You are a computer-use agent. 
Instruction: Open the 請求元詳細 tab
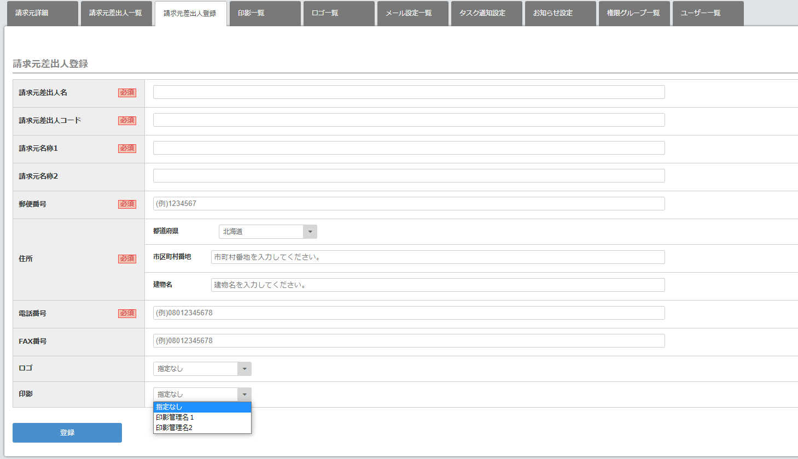[x=42, y=13]
